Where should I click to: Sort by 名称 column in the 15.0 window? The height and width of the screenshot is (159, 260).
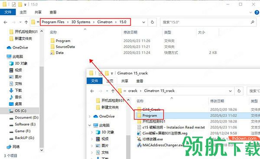coord(53,32)
